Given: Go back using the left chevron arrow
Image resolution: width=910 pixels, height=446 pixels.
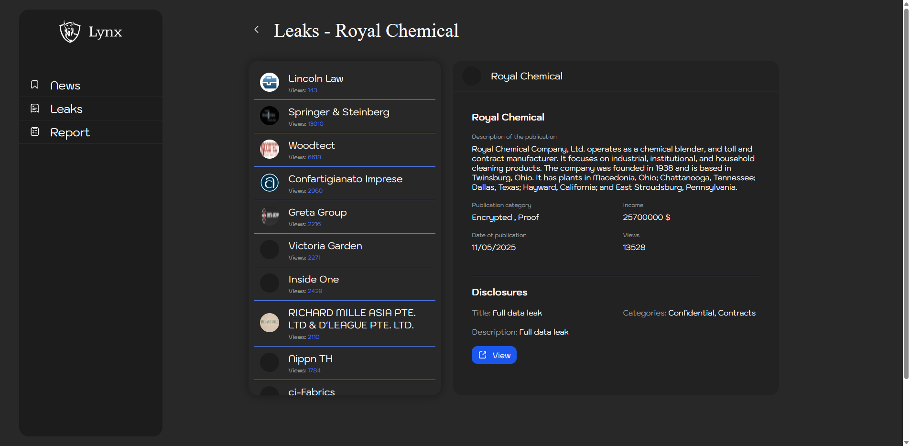Looking at the screenshot, I should (257, 30).
